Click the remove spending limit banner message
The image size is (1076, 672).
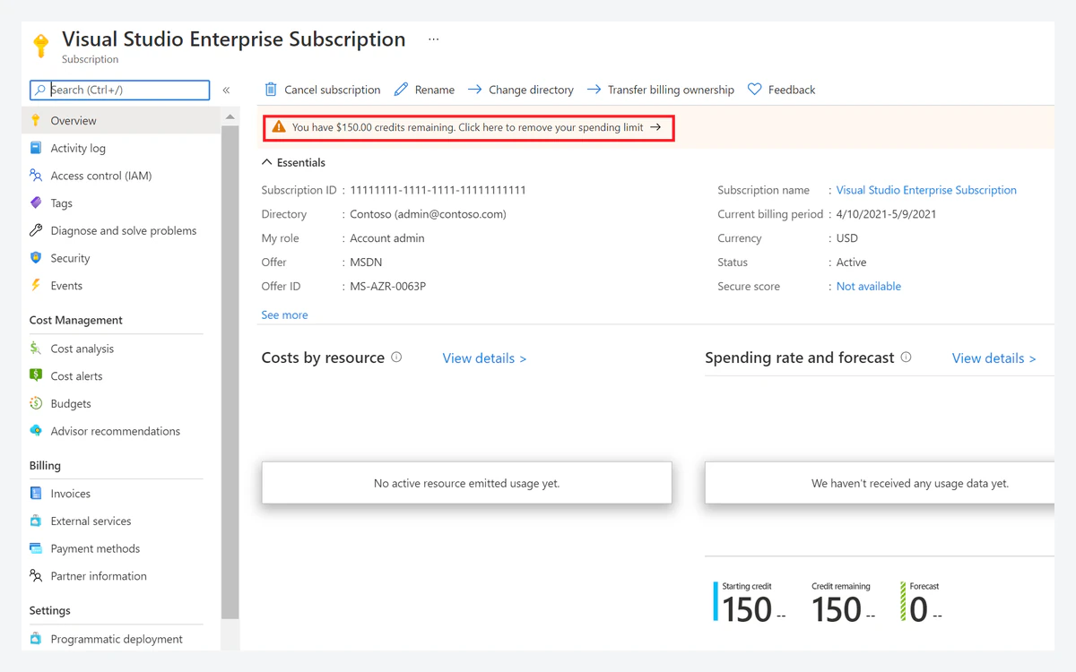click(x=468, y=127)
